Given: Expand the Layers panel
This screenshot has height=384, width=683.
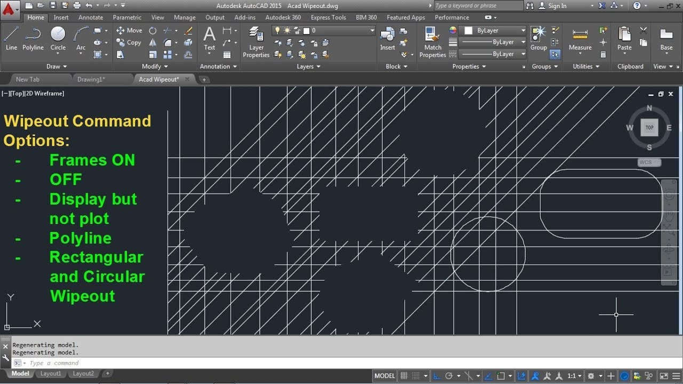Looking at the screenshot, I should pos(308,67).
